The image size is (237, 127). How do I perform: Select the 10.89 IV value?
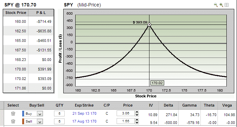point(153,115)
